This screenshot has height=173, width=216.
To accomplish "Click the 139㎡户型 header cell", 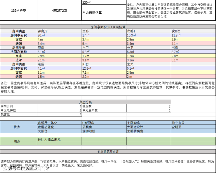I will click(x=18, y=10).
